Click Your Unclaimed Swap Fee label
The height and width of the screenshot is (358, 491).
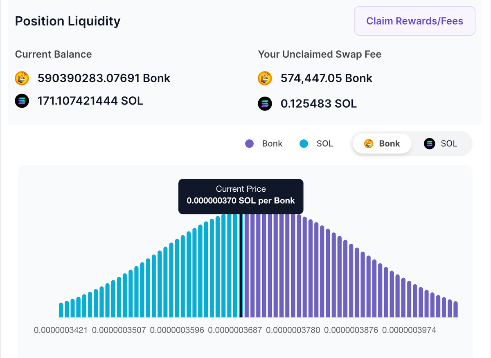point(320,54)
